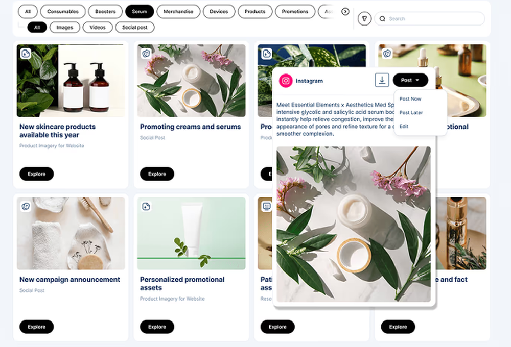Click Social Post label under Promoting creams
The image size is (511, 347).
(152, 138)
